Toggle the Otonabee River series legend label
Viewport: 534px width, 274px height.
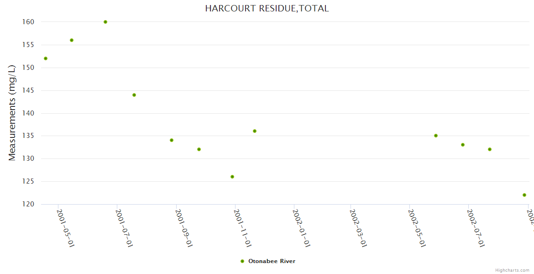272,261
